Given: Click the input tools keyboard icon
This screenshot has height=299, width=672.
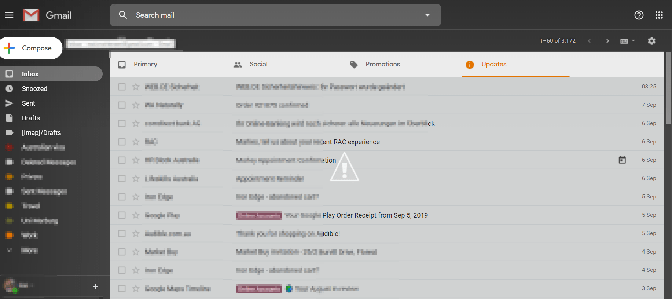Looking at the screenshot, I should click(624, 41).
